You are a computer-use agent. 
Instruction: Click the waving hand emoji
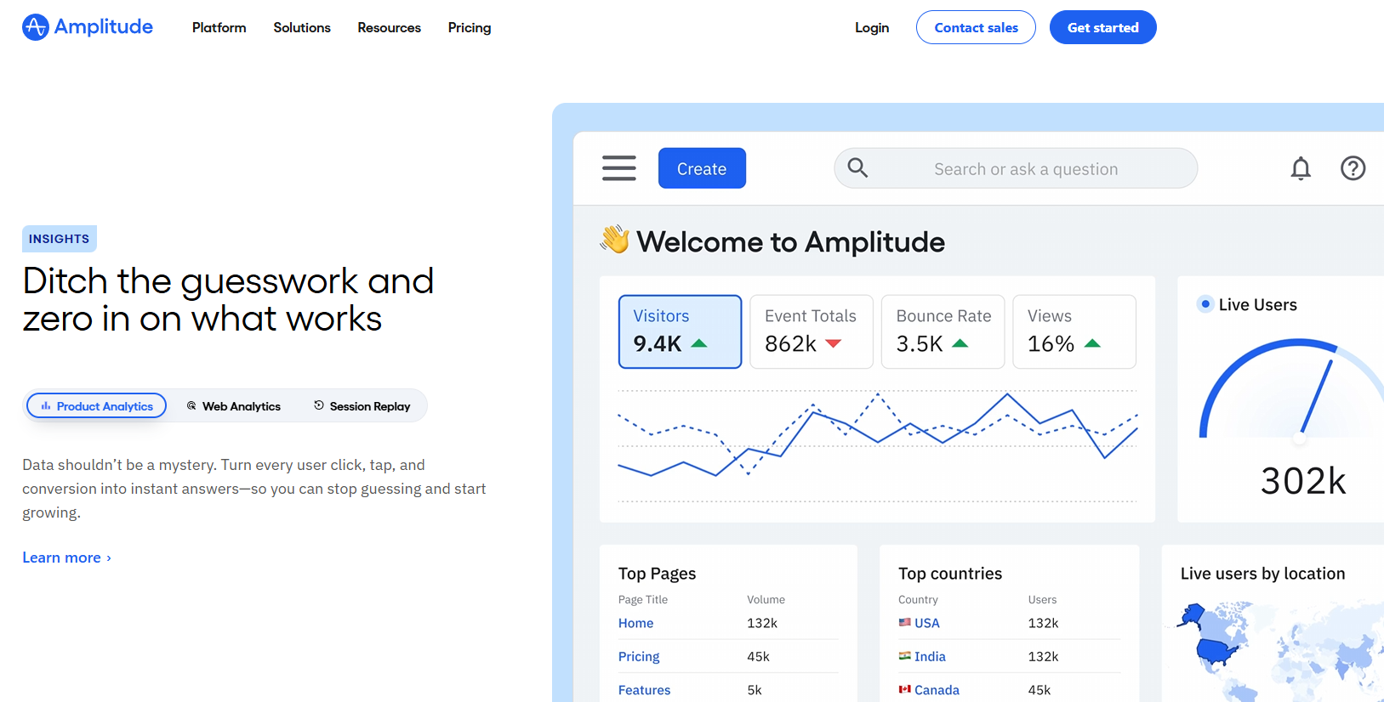[615, 240]
